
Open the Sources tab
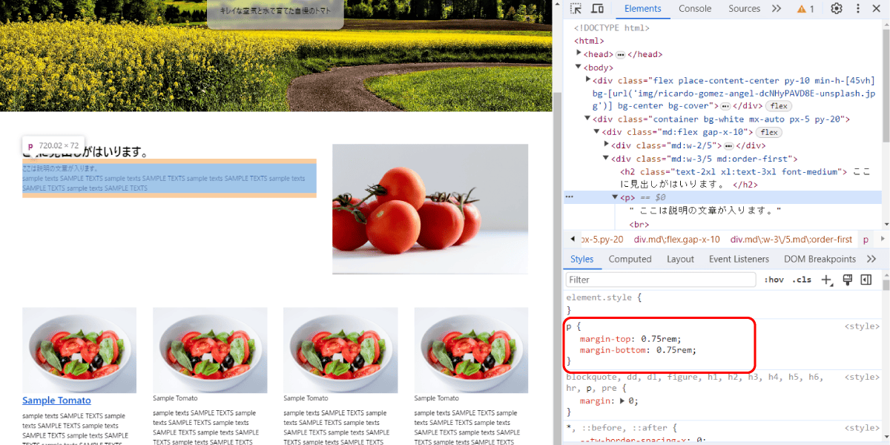pos(744,9)
